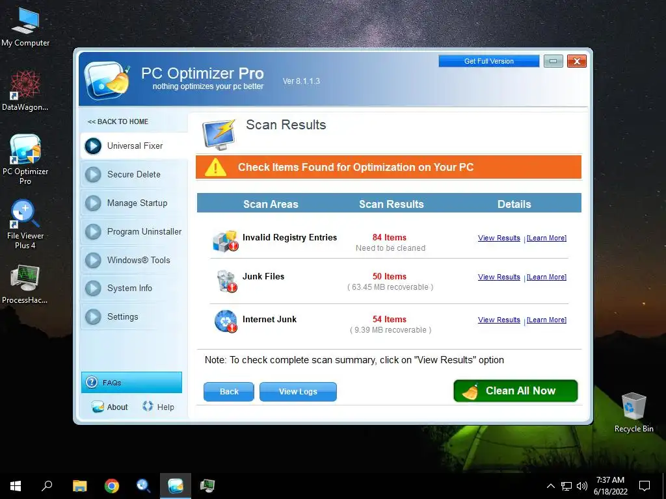Open File Viewer Plus from taskbar
The image size is (666, 499).
pyautogui.click(x=143, y=485)
